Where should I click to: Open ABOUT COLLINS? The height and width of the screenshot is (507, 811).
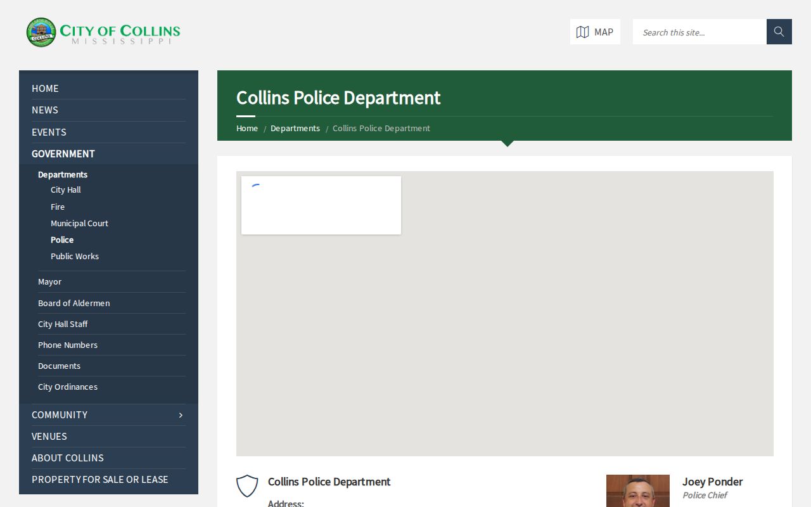pyautogui.click(x=68, y=458)
